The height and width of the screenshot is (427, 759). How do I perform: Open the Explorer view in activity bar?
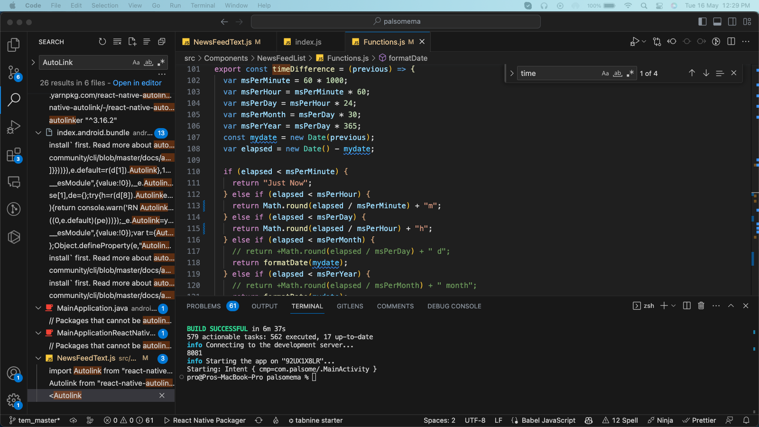14,45
